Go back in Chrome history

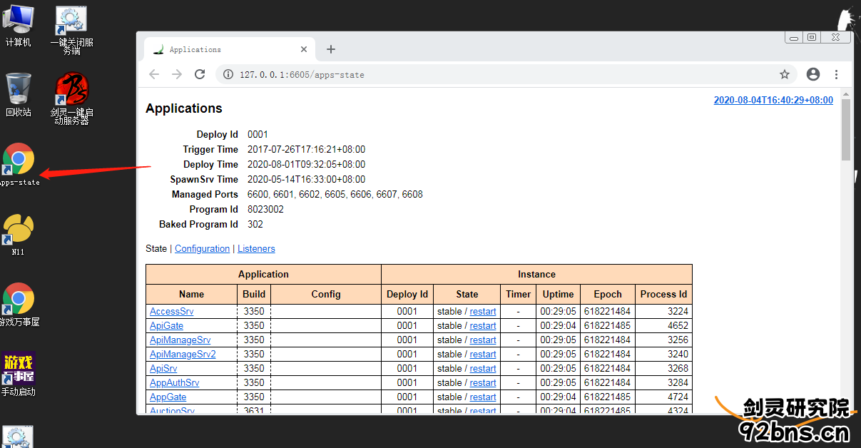coord(154,74)
